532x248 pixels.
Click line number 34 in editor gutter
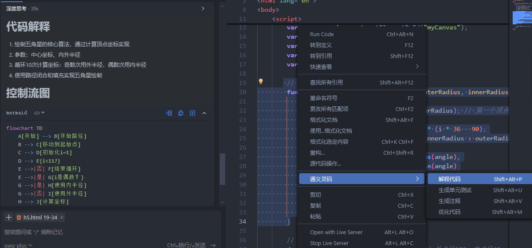(242, 222)
